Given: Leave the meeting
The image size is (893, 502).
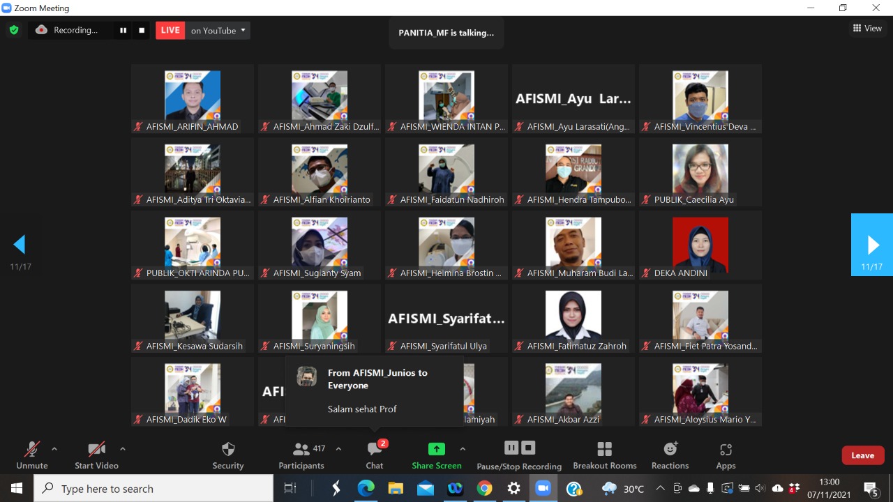Looking at the screenshot, I should click(x=862, y=455).
